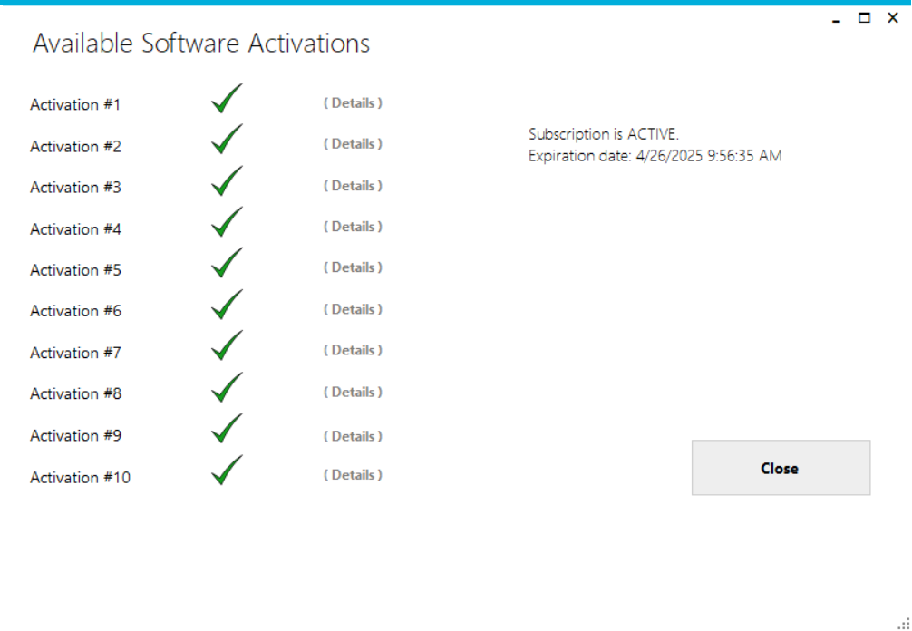Screen dimensions: 912x631
Task: Click the green checkmark next to Activation #3
Action: click(226, 181)
